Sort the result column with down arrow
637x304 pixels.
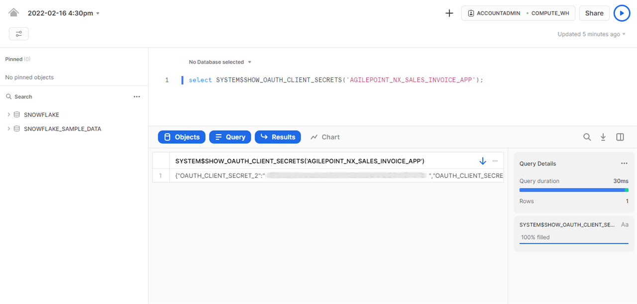[482, 161]
